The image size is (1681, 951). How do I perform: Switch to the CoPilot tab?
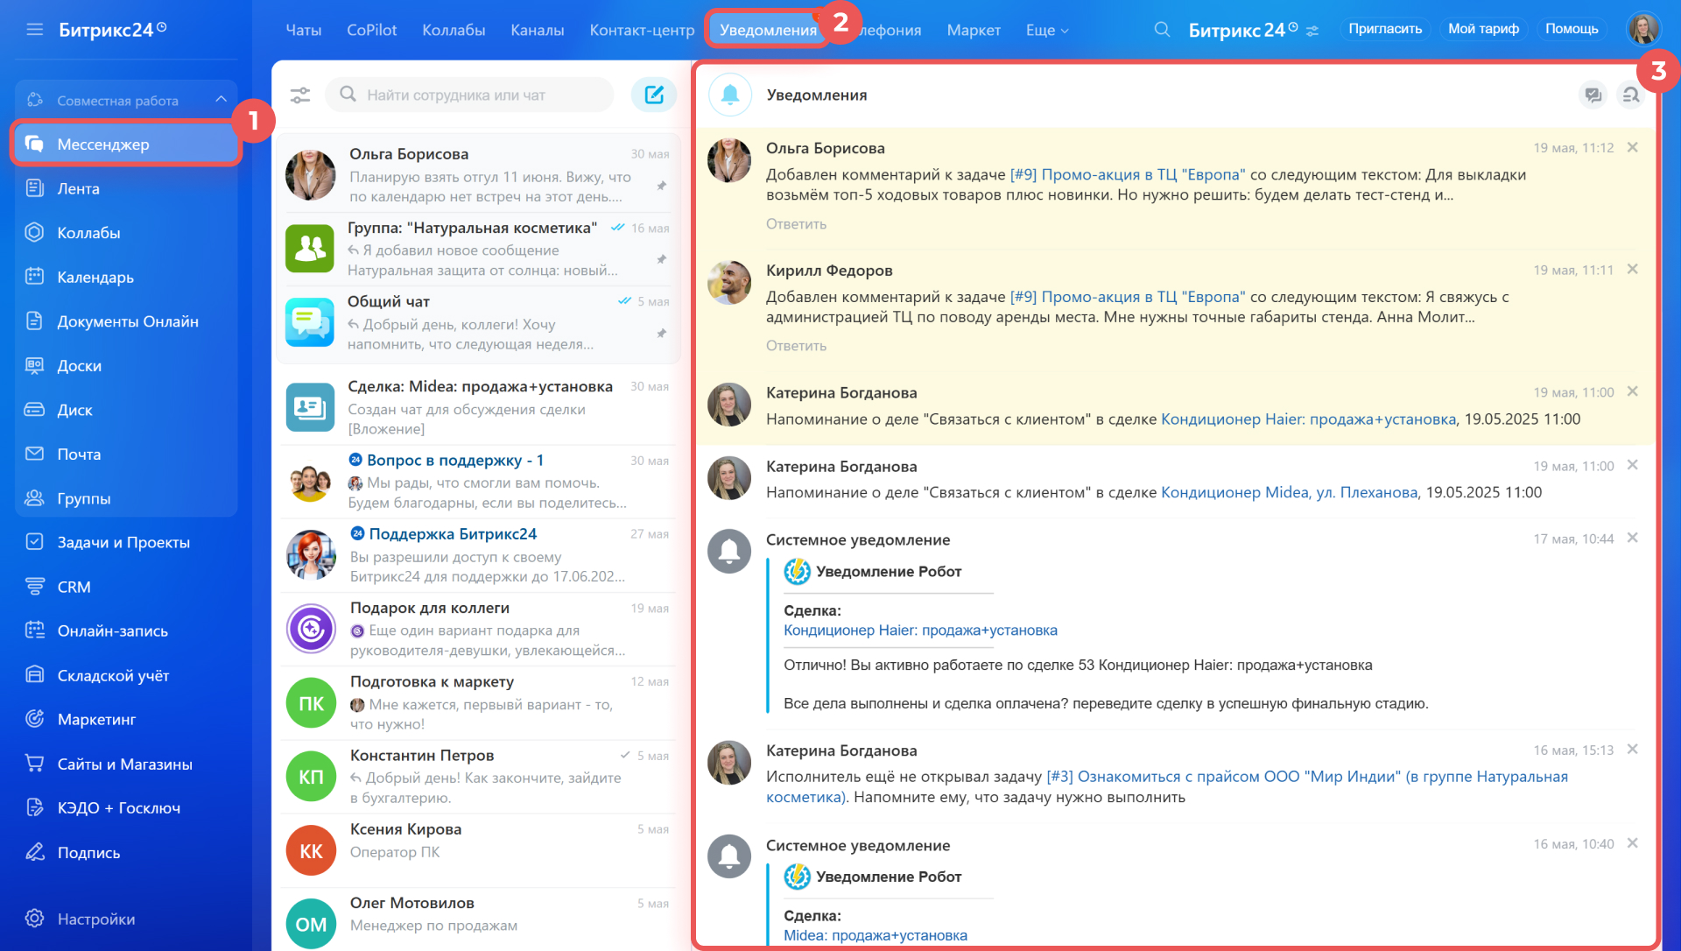coord(372,30)
